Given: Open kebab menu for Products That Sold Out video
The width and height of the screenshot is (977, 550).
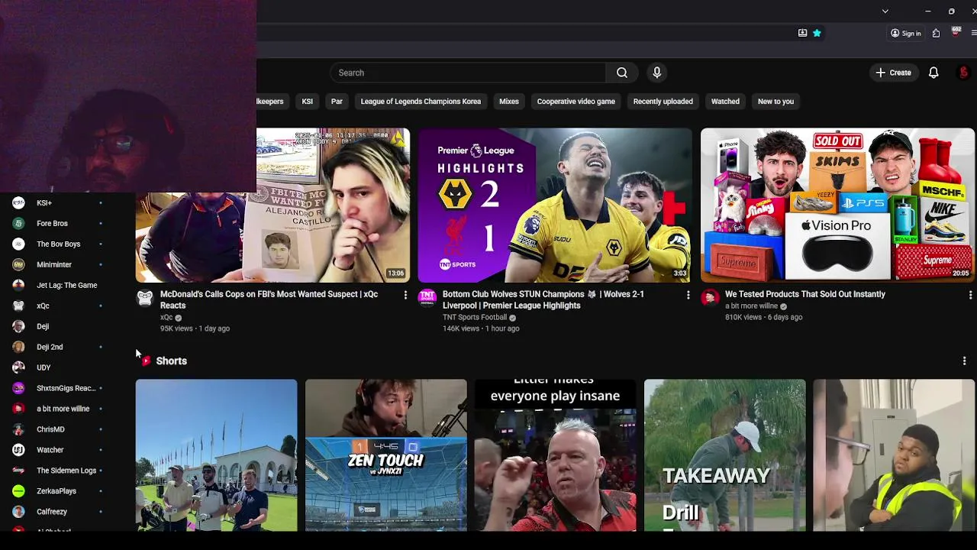Looking at the screenshot, I should coord(970,295).
